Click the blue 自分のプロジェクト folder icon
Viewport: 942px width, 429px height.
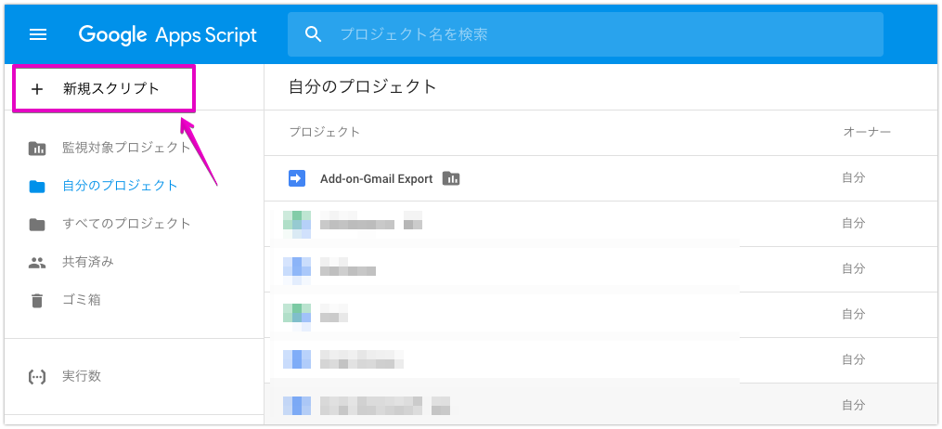(37, 187)
